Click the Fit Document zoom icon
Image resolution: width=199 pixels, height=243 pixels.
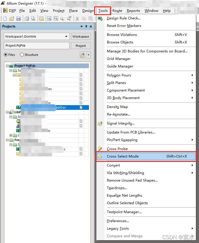coord(49,19)
